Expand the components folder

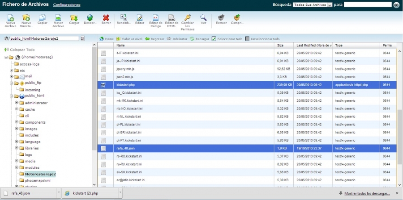click(17, 122)
